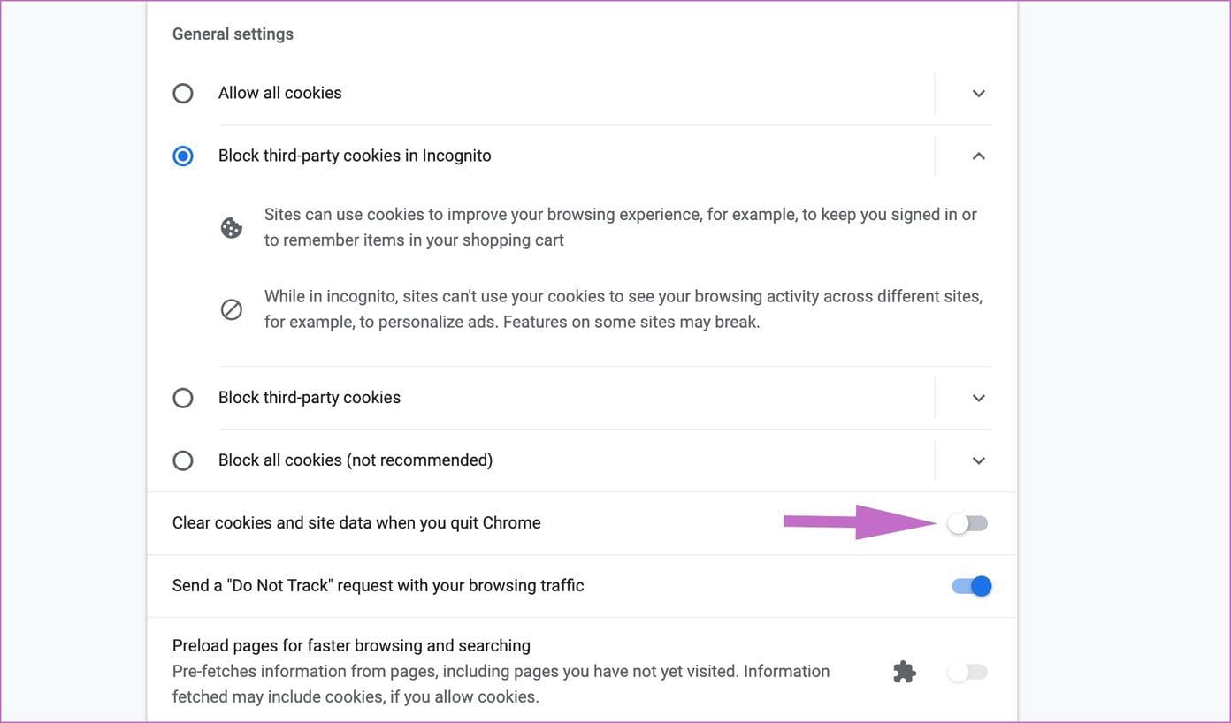Collapse the Block third-party cookies in Incognito section
Viewport: 1231px width, 723px height.
tap(978, 156)
